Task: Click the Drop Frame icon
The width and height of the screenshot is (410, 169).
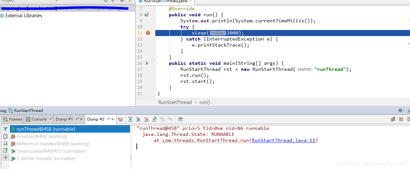Action: [162, 119]
